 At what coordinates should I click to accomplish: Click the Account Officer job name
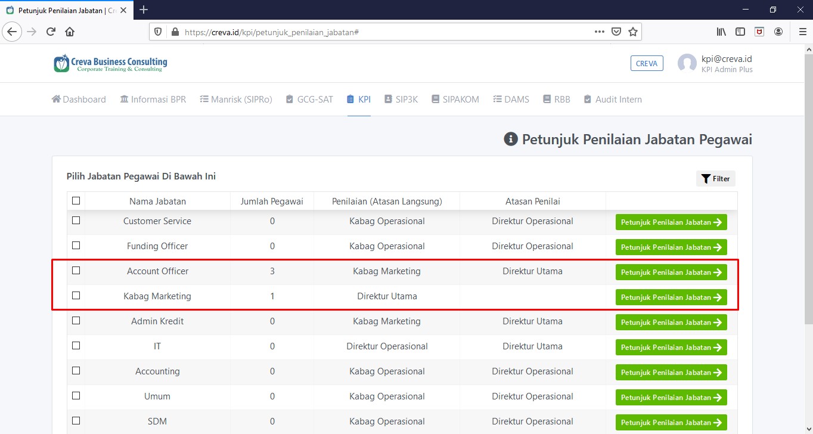[157, 271]
